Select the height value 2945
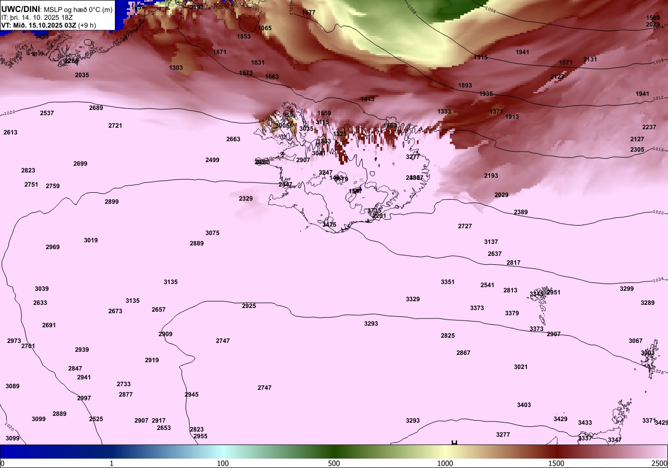The image size is (668, 468). tap(192, 395)
